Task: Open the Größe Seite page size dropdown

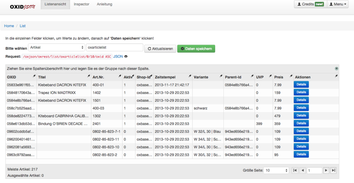Action: 276,170
